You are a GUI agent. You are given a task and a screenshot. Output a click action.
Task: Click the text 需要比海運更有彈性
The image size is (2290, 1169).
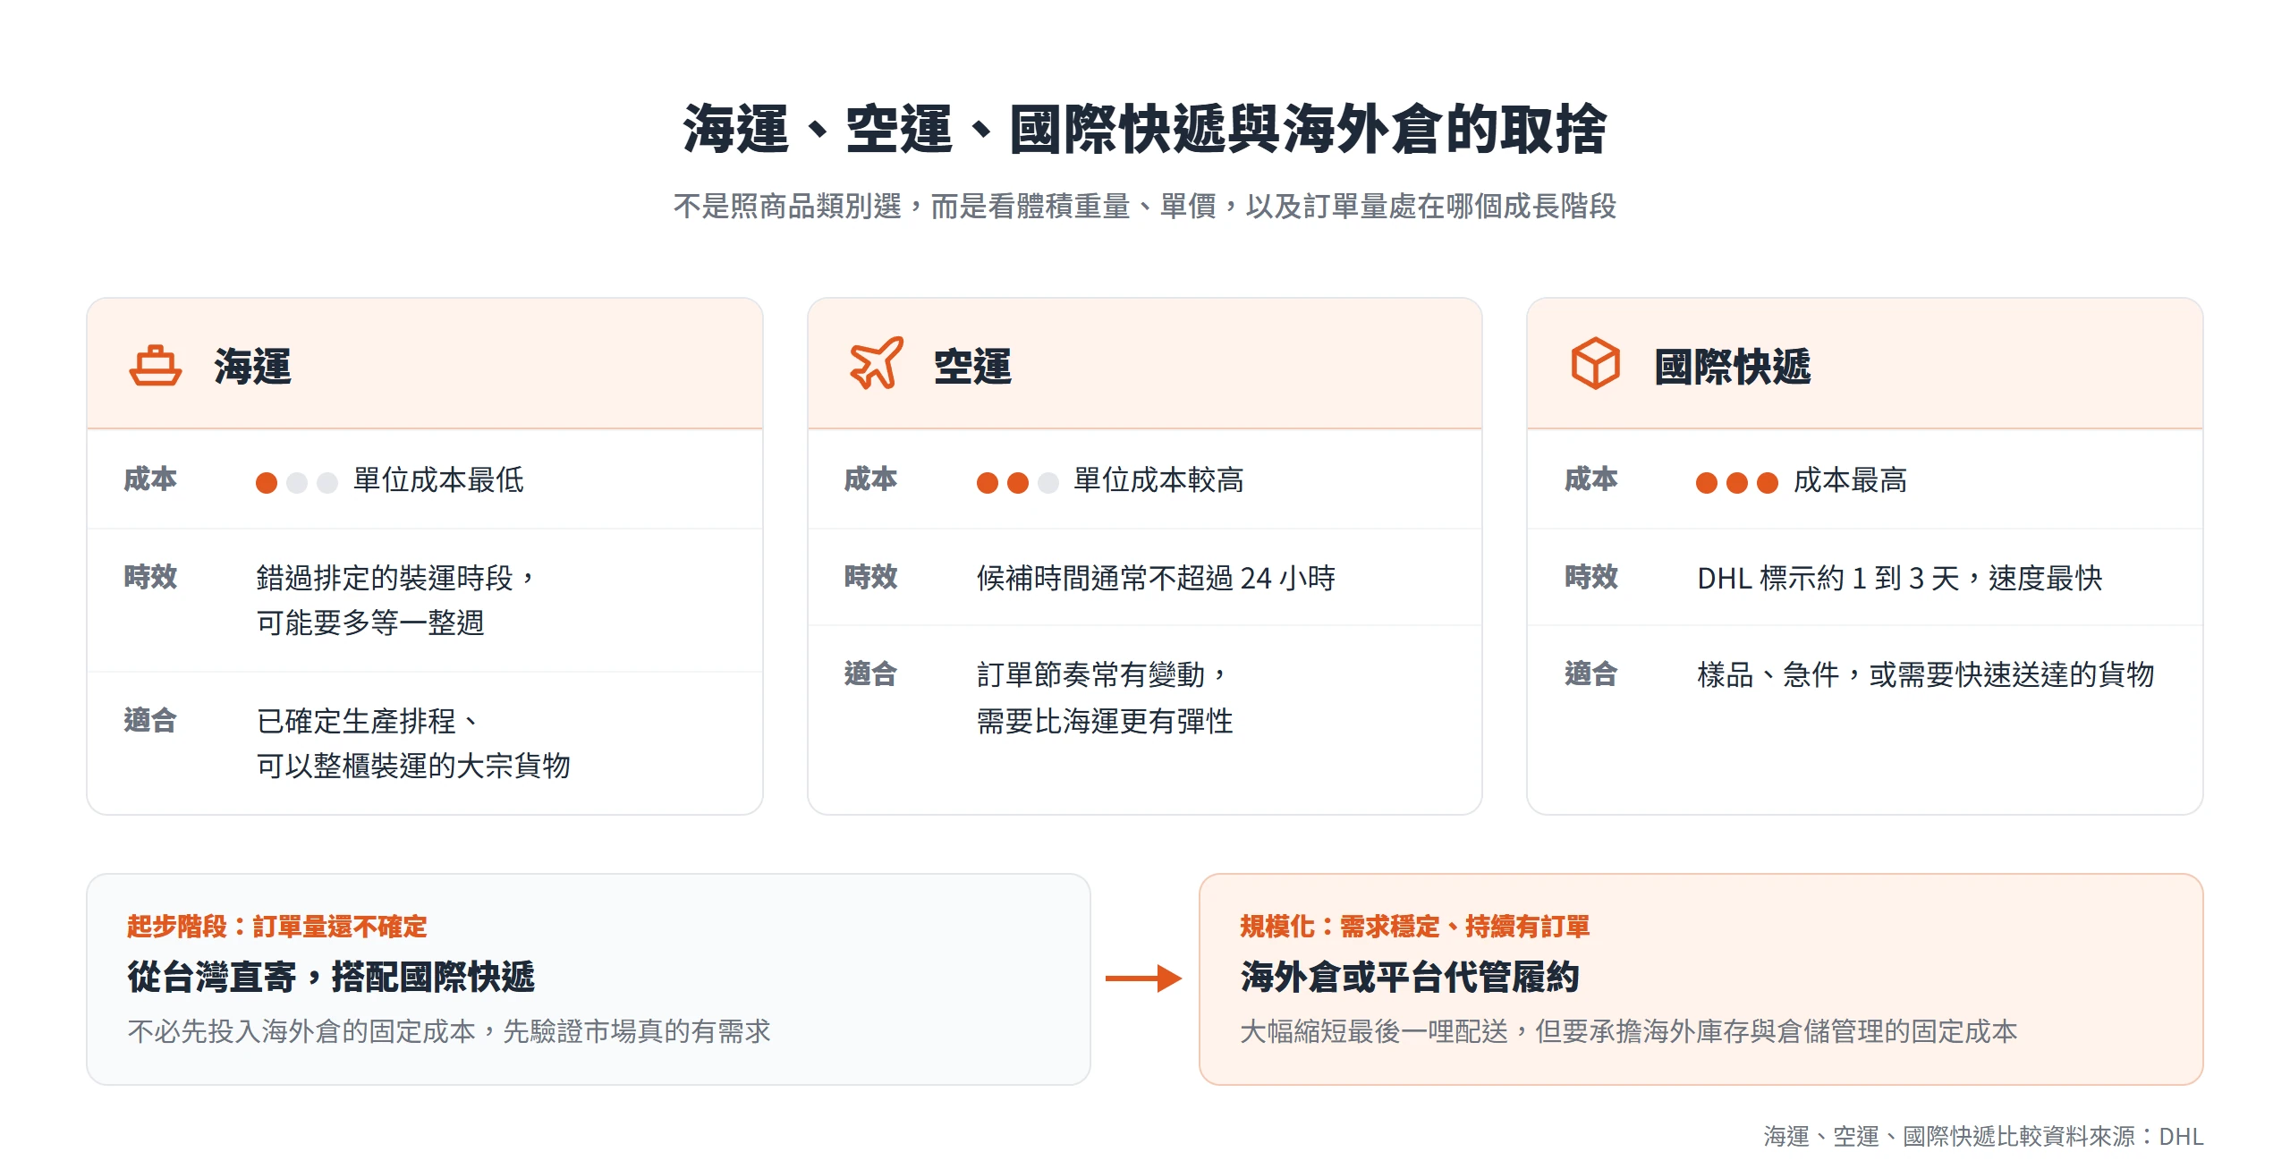click(x=1105, y=721)
